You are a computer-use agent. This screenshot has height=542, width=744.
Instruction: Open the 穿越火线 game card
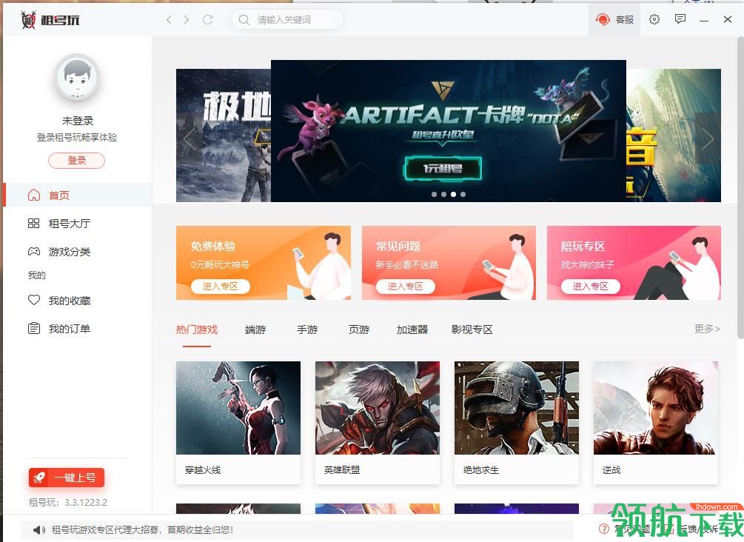click(x=238, y=422)
